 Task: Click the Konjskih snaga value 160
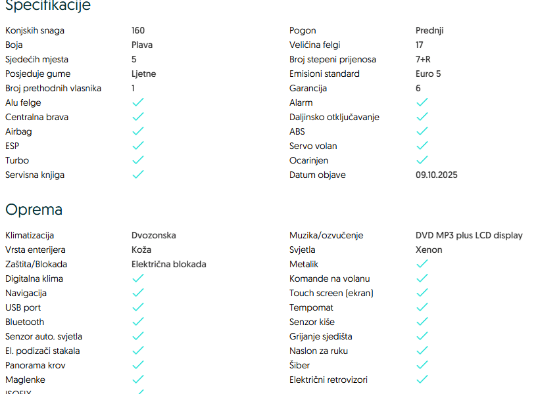138,30
